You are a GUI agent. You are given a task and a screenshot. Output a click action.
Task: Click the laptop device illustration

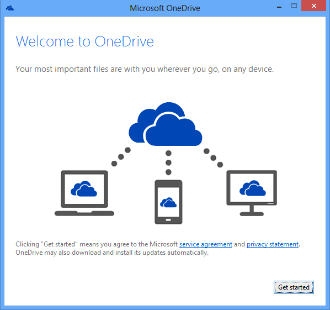coord(84,193)
